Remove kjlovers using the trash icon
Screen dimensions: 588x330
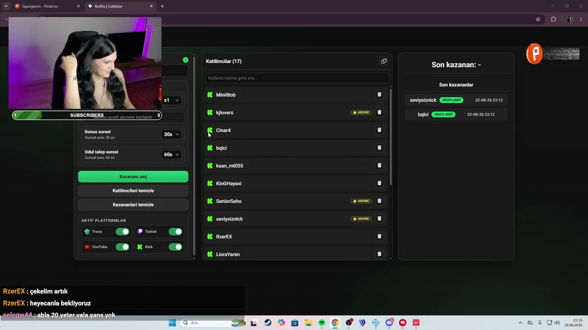click(379, 112)
